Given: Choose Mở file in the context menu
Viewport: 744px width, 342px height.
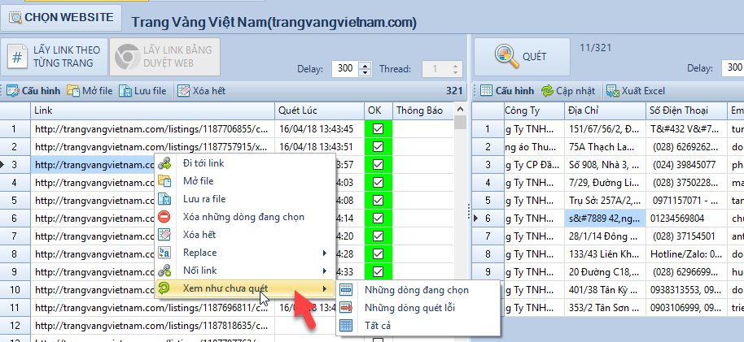Looking at the screenshot, I should tap(245, 181).
